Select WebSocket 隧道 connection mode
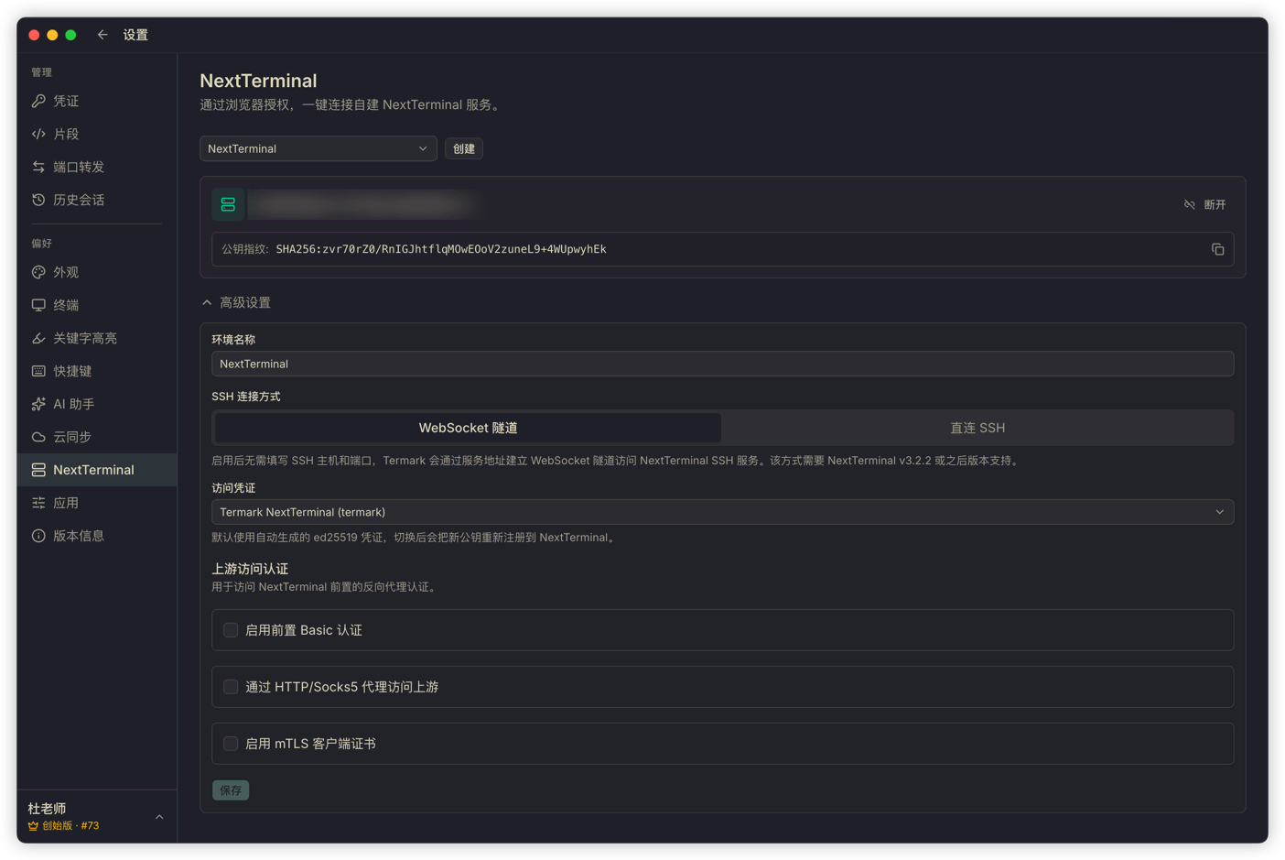The image size is (1285, 860). point(468,428)
